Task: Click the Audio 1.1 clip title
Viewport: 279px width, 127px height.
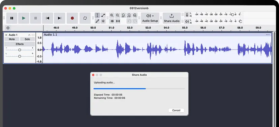Action: tap(50, 35)
